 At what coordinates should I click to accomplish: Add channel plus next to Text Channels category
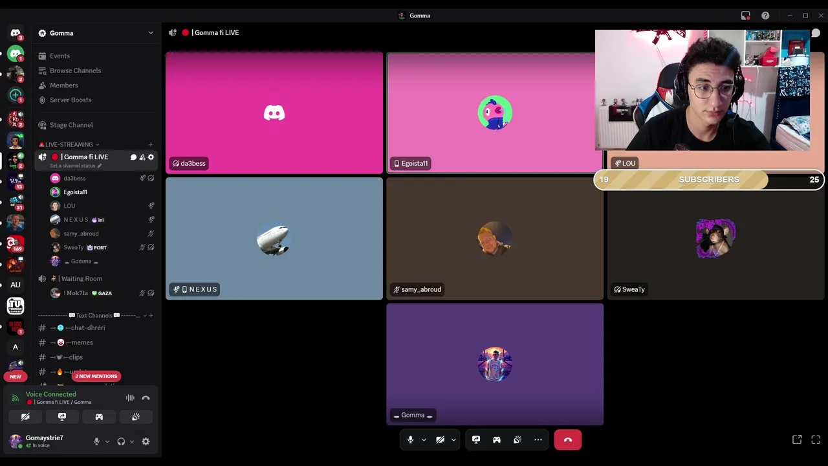click(x=151, y=315)
